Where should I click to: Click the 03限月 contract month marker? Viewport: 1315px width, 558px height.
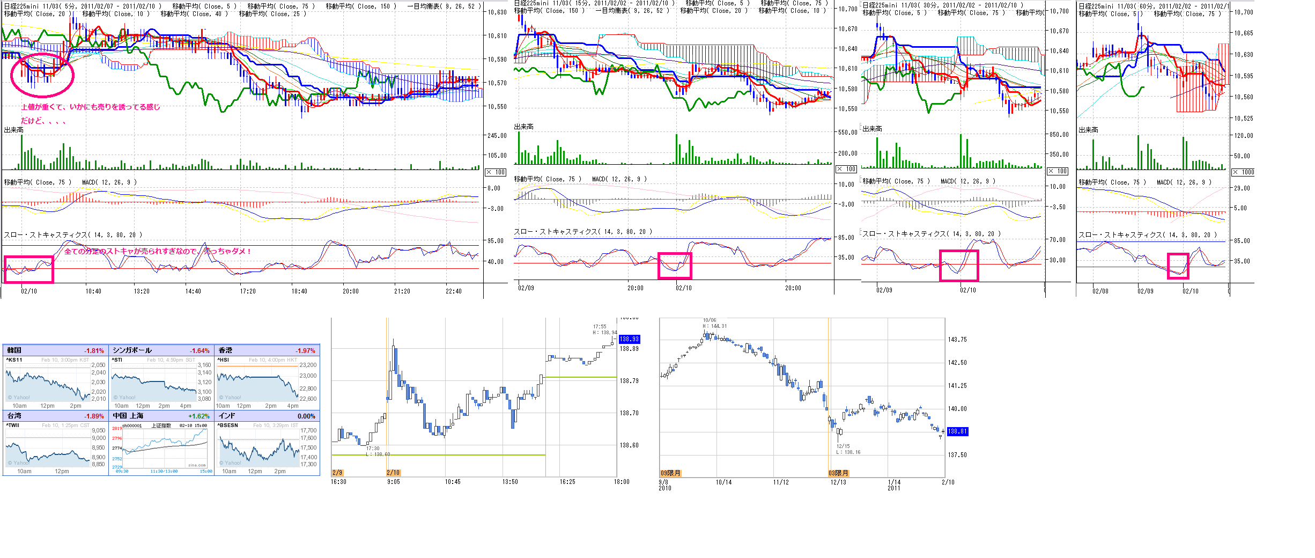(x=838, y=473)
